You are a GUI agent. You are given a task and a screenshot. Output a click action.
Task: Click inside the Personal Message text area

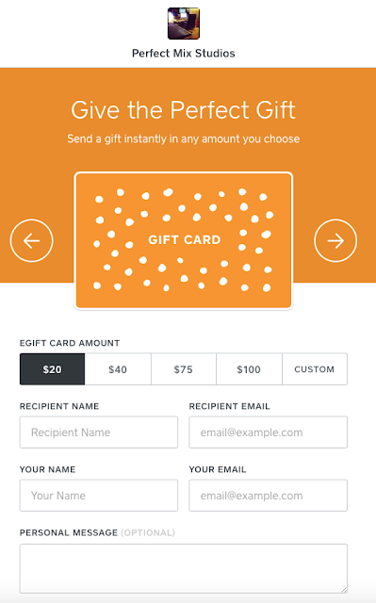pyautogui.click(x=184, y=568)
